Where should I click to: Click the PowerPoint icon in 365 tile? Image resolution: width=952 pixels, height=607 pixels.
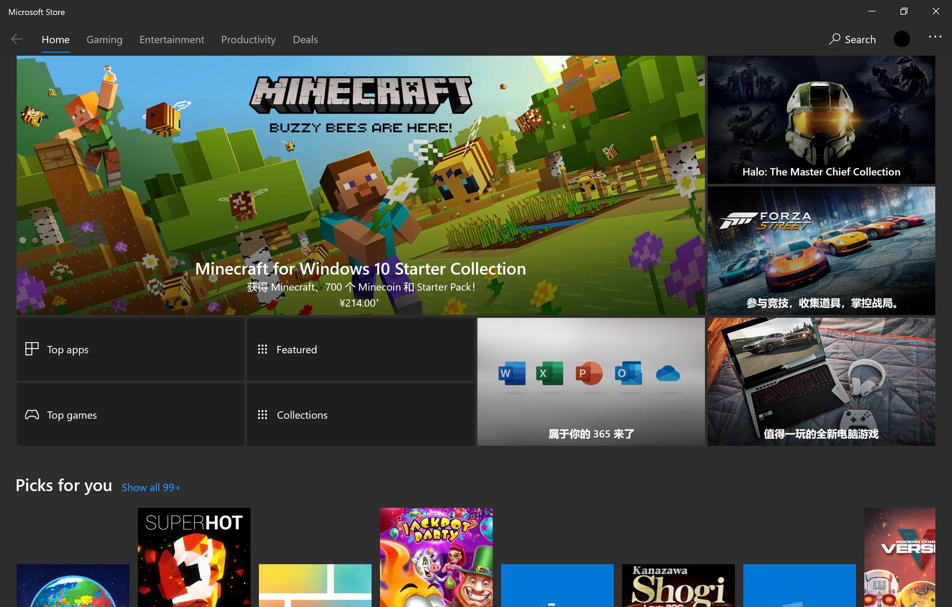pos(589,373)
